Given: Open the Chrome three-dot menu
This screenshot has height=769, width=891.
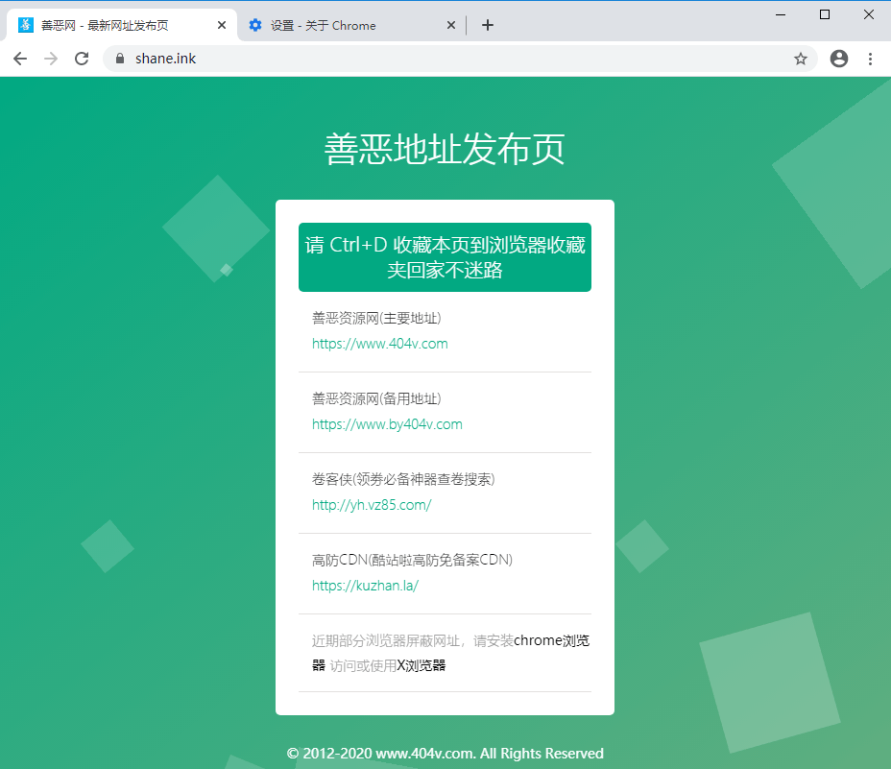Looking at the screenshot, I should (870, 59).
